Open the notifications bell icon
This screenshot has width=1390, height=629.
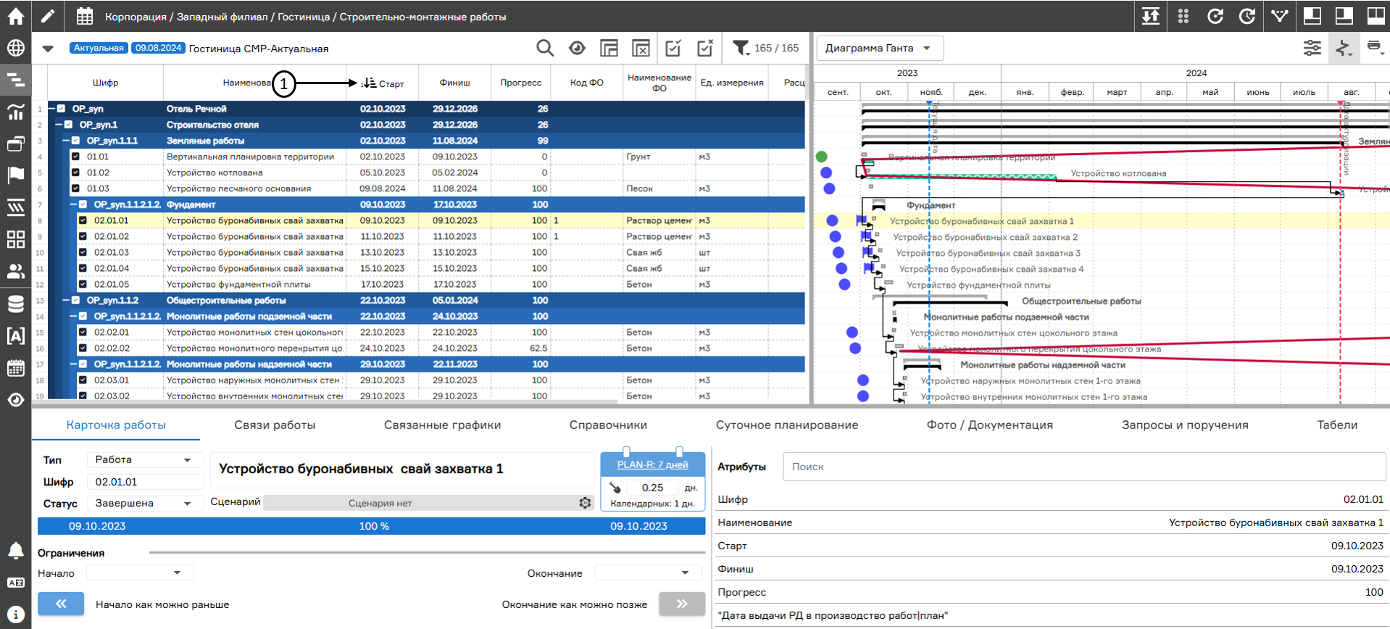click(15, 551)
